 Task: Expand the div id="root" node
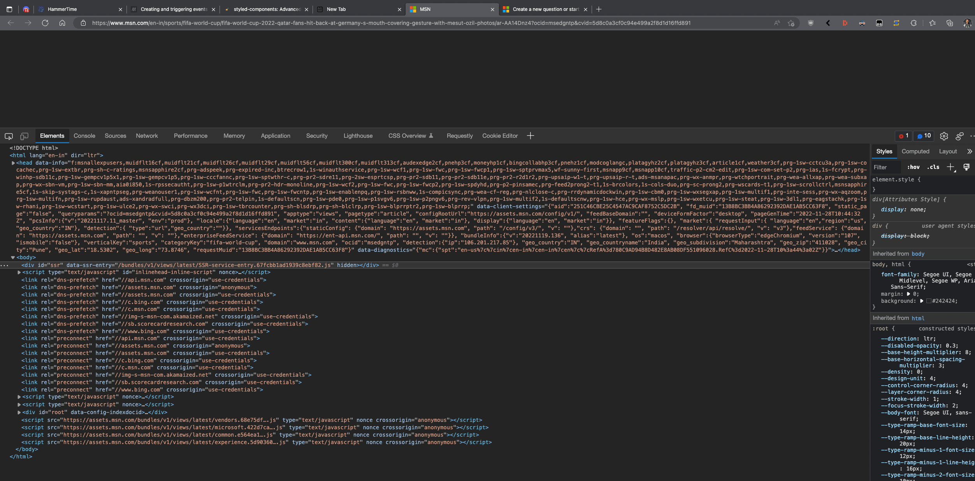(x=19, y=413)
